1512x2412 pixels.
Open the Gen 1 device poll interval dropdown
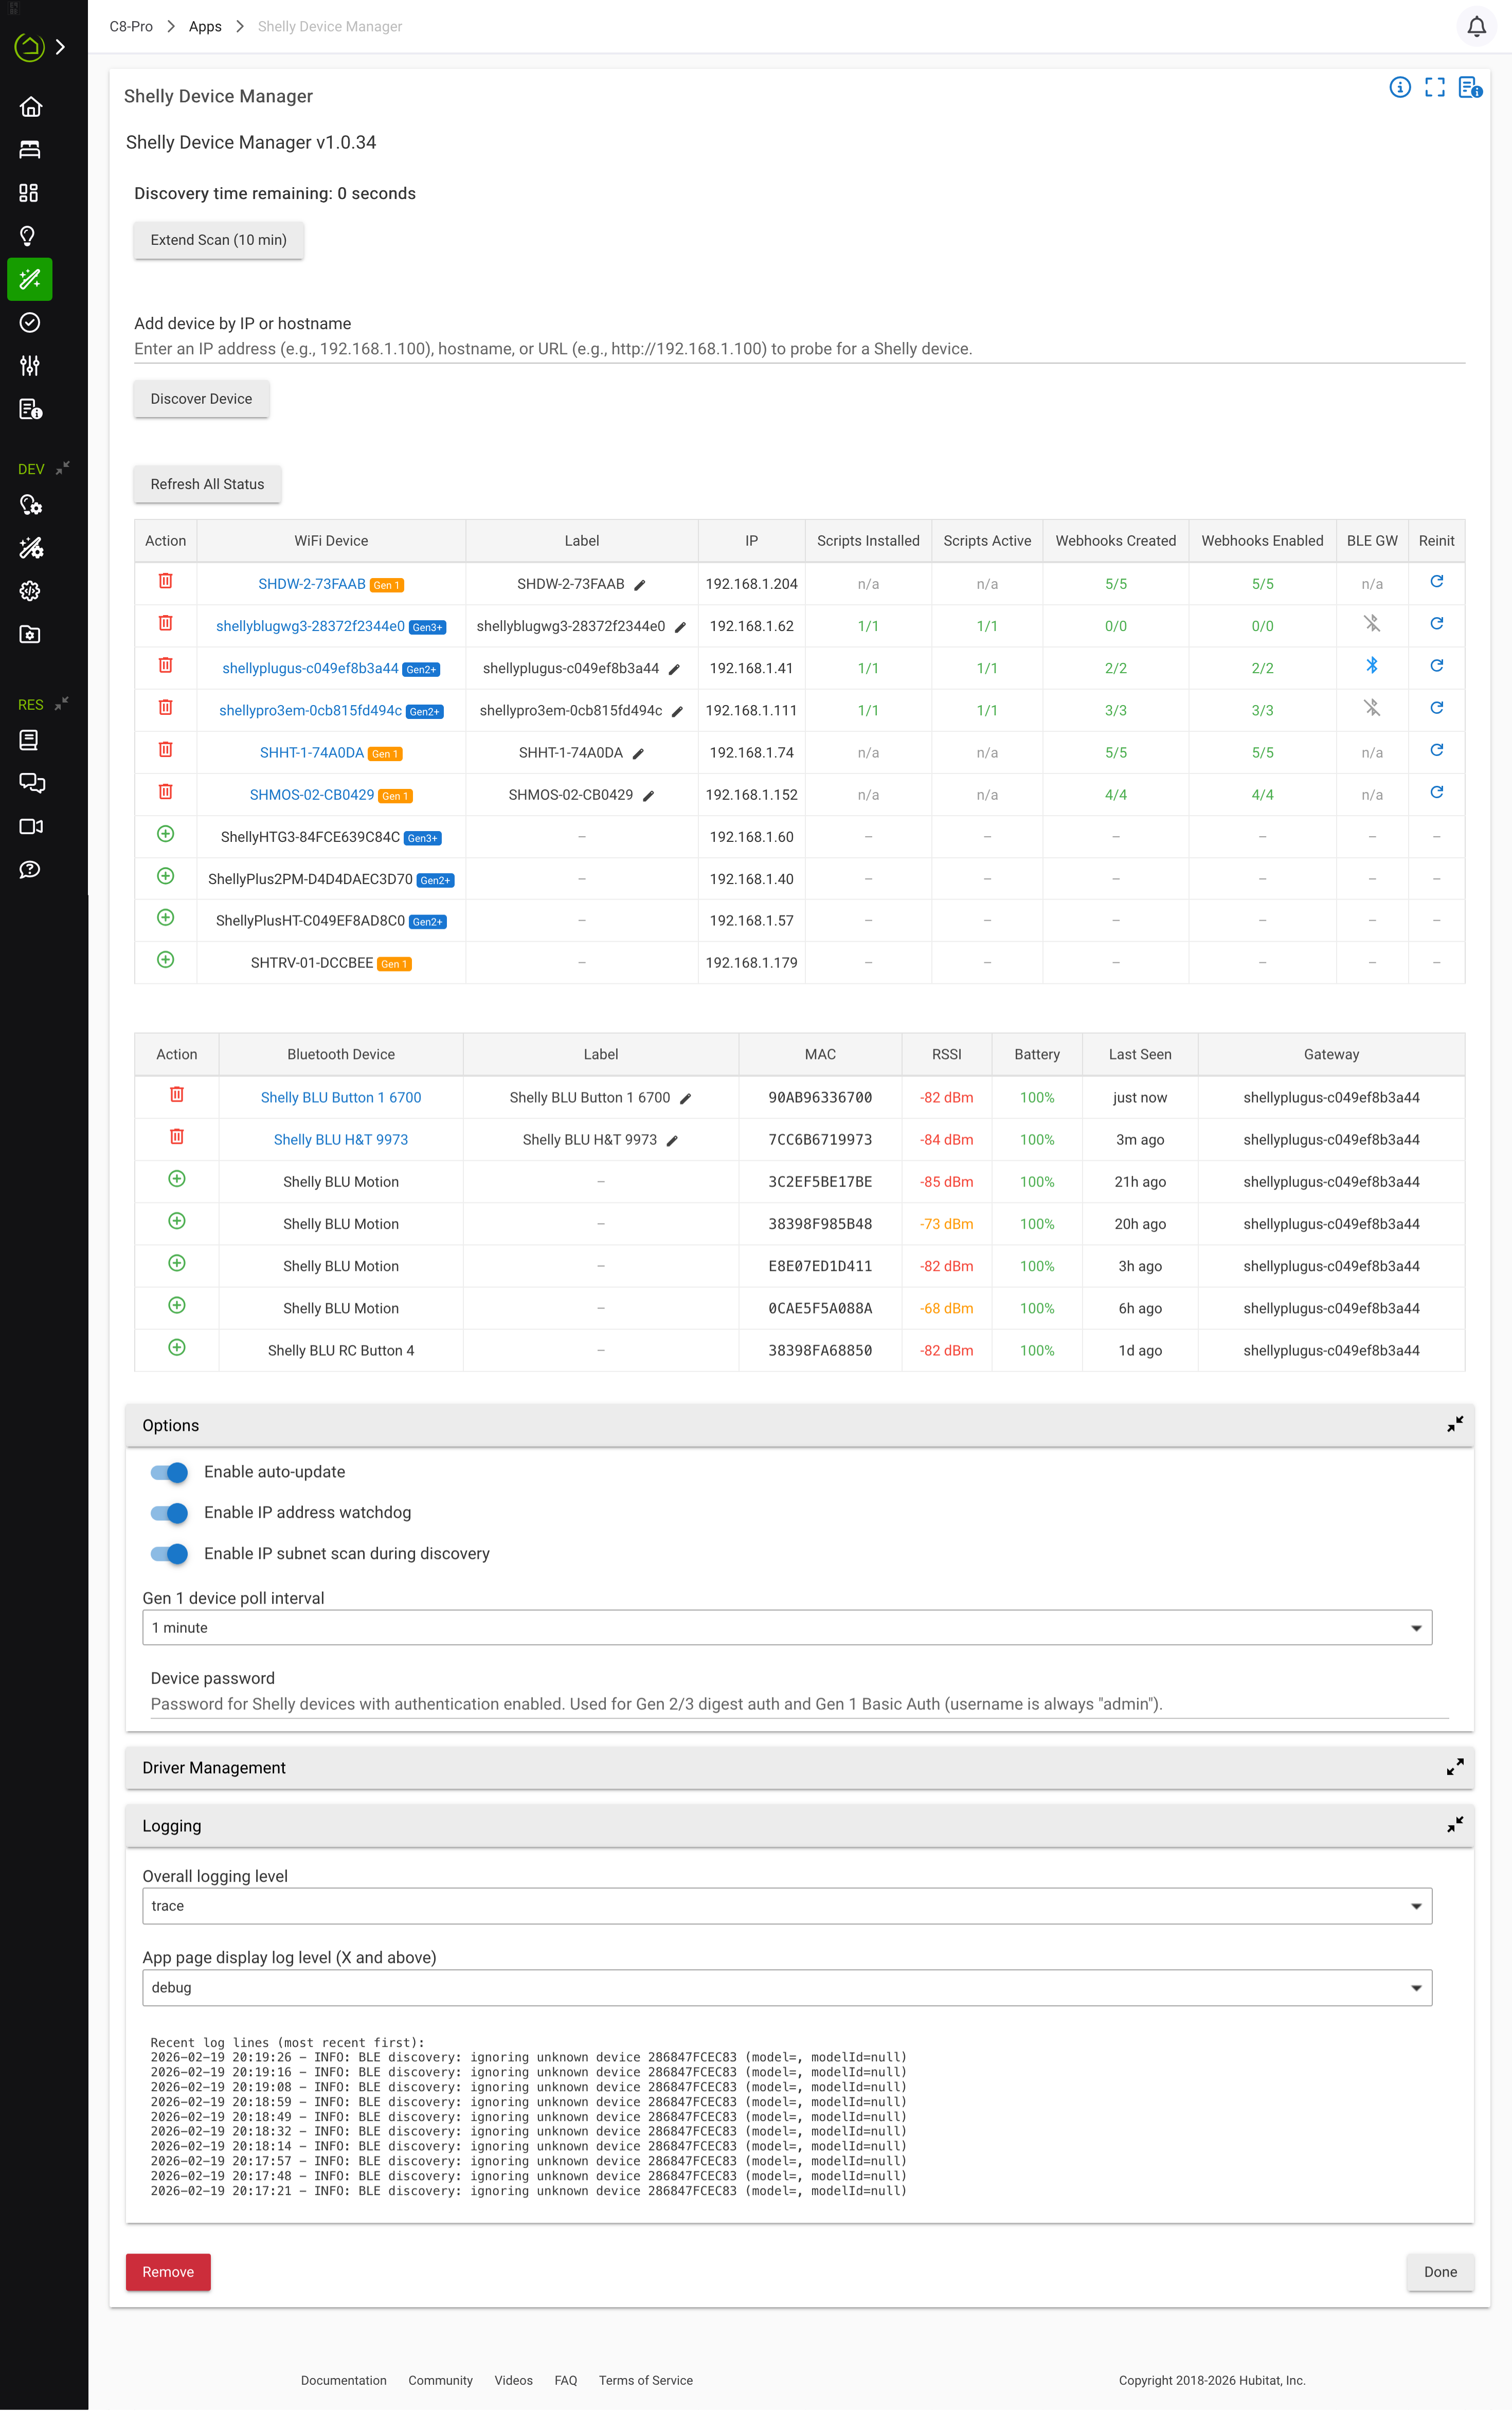pyautogui.click(x=786, y=1628)
